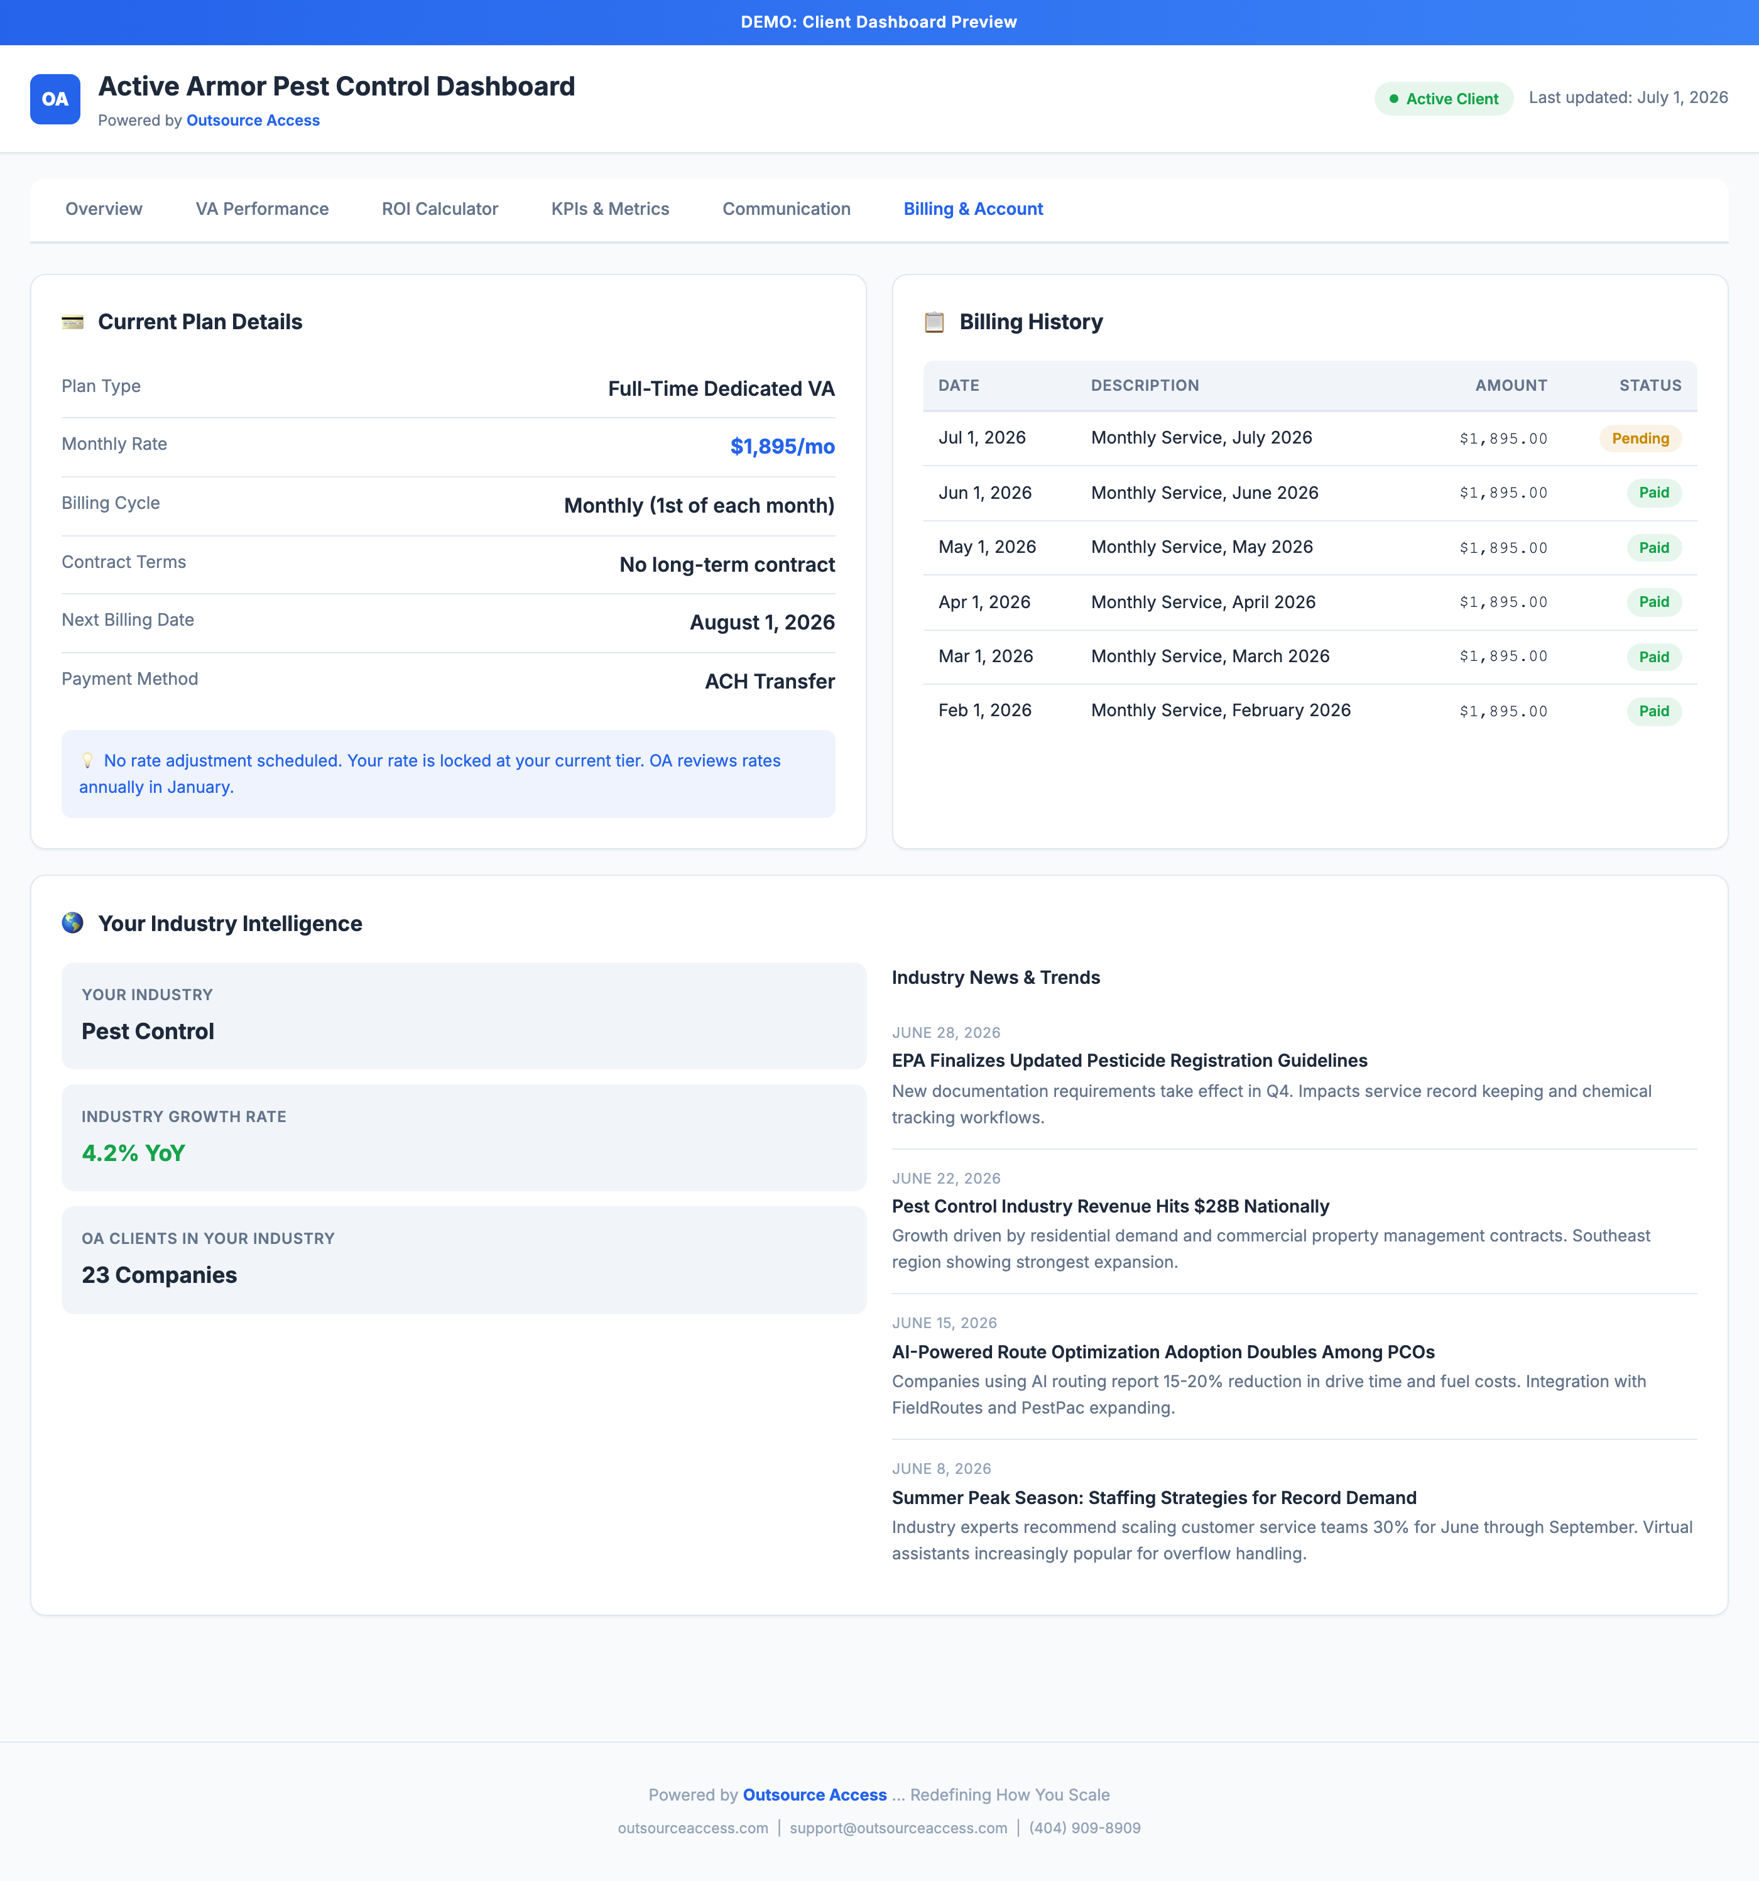Click the support@outsourceaccess.com email link
This screenshot has width=1759, height=1881.
tap(898, 1828)
